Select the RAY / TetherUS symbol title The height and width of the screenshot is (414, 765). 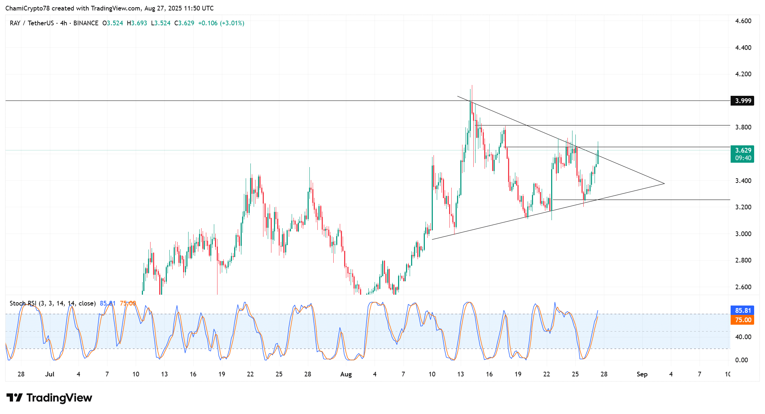point(32,23)
